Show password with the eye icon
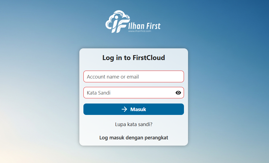 178,93
